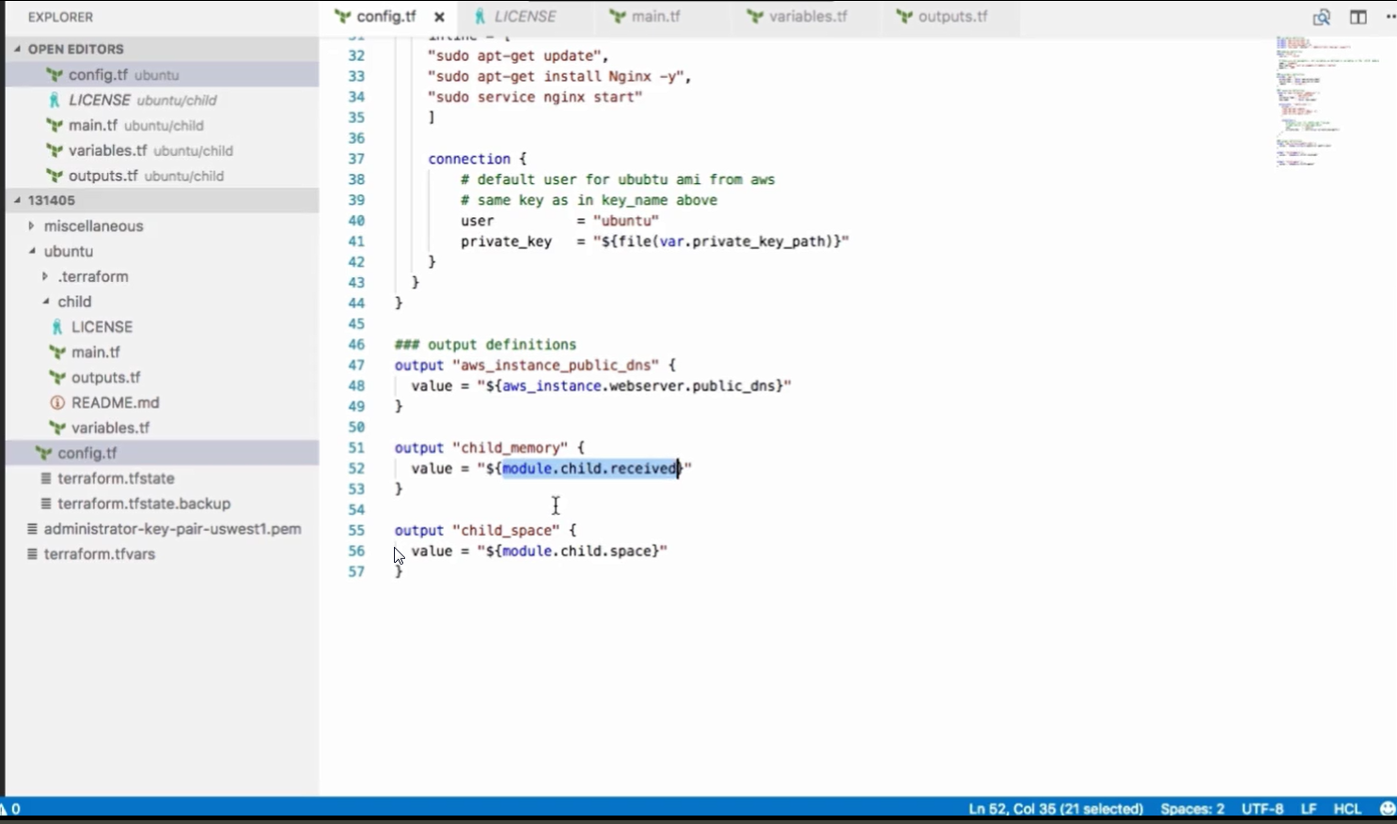Click the connection block keyword
Image resolution: width=1397 pixels, height=824 pixels.
(469, 159)
